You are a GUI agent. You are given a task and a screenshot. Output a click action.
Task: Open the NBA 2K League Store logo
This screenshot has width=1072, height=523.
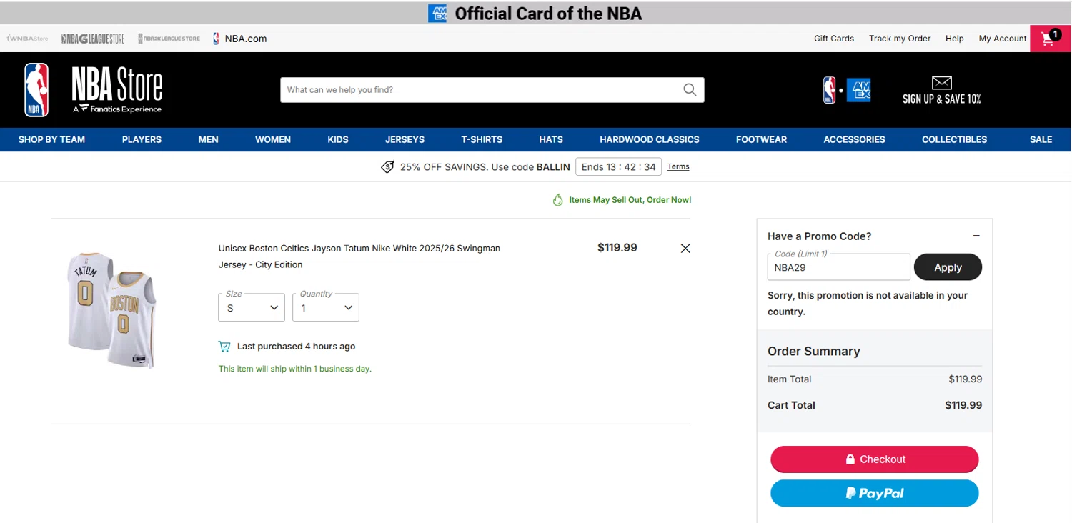169,39
